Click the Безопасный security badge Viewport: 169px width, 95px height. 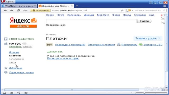click(x=40, y=11)
